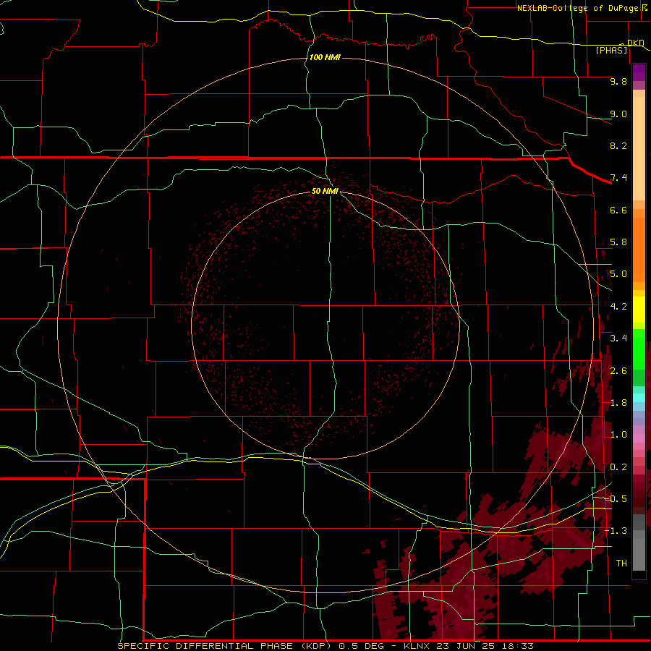This screenshot has width=651, height=651.
Task: Select the 9.8 legend value
Action: pos(618,81)
